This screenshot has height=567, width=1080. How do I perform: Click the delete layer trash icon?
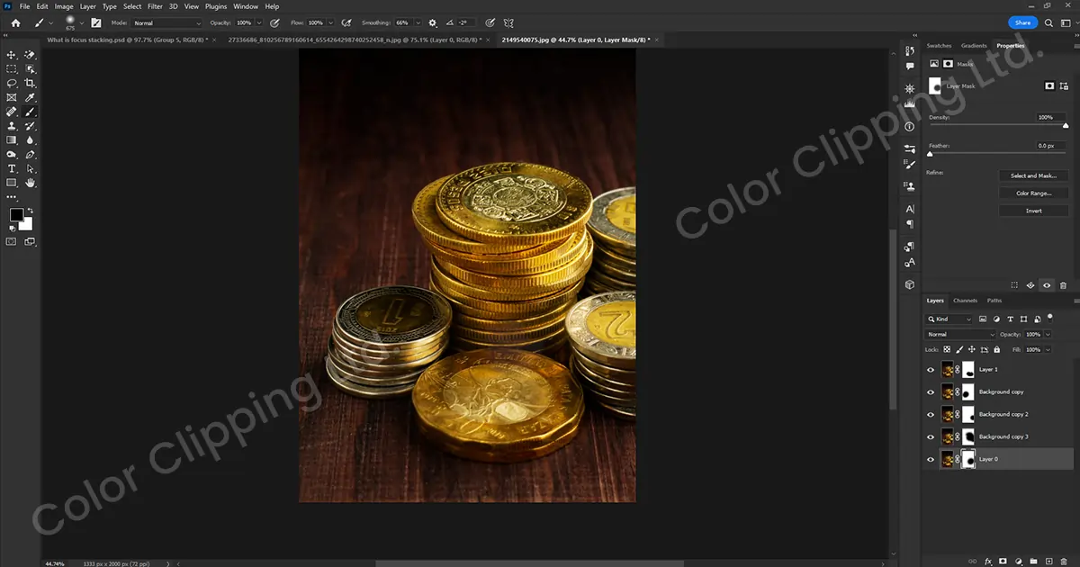point(1064,560)
